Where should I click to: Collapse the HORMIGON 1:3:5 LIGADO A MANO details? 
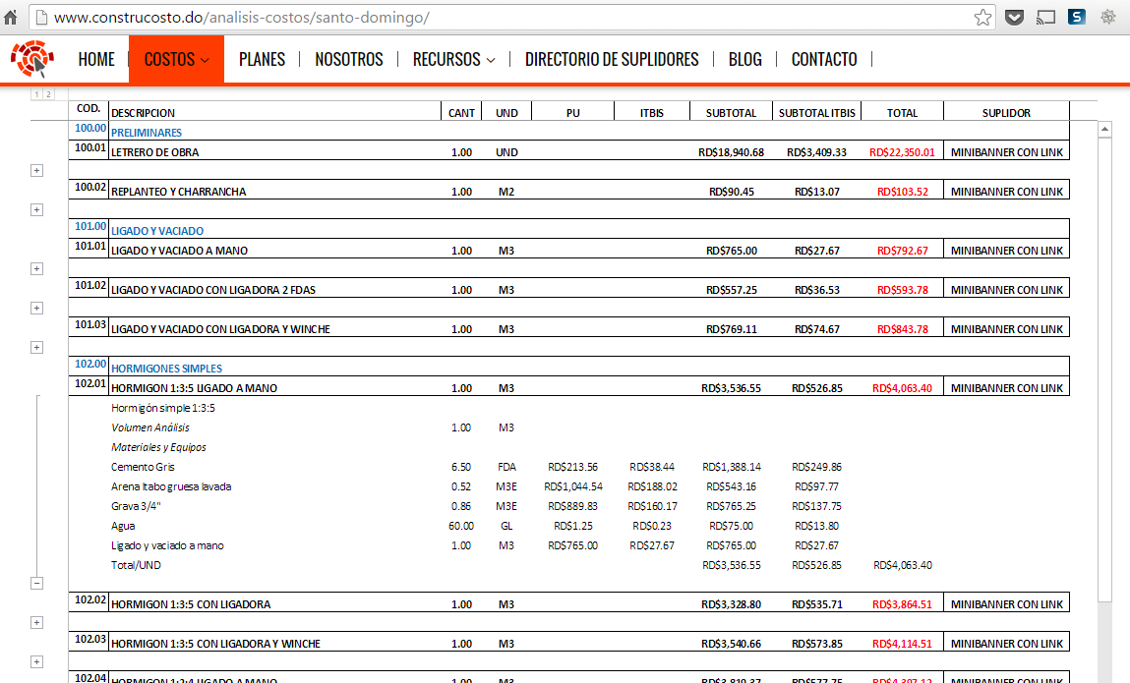click(36, 584)
